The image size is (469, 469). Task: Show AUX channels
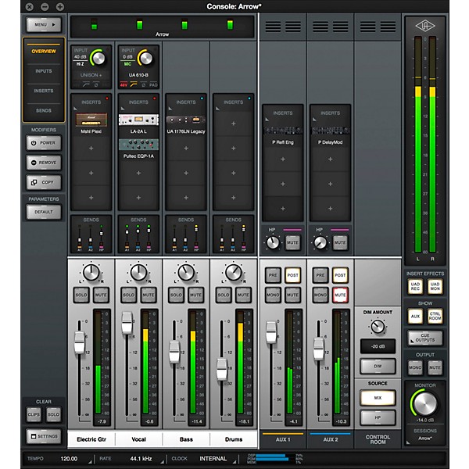[x=415, y=316]
